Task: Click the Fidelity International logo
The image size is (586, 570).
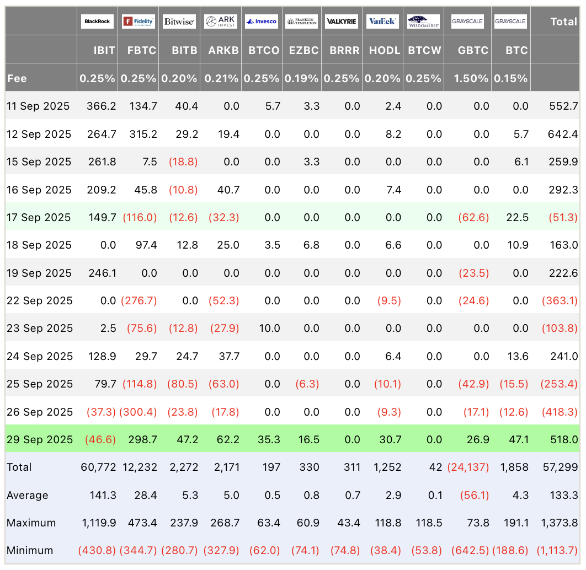Action: click(x=138, y=21)
